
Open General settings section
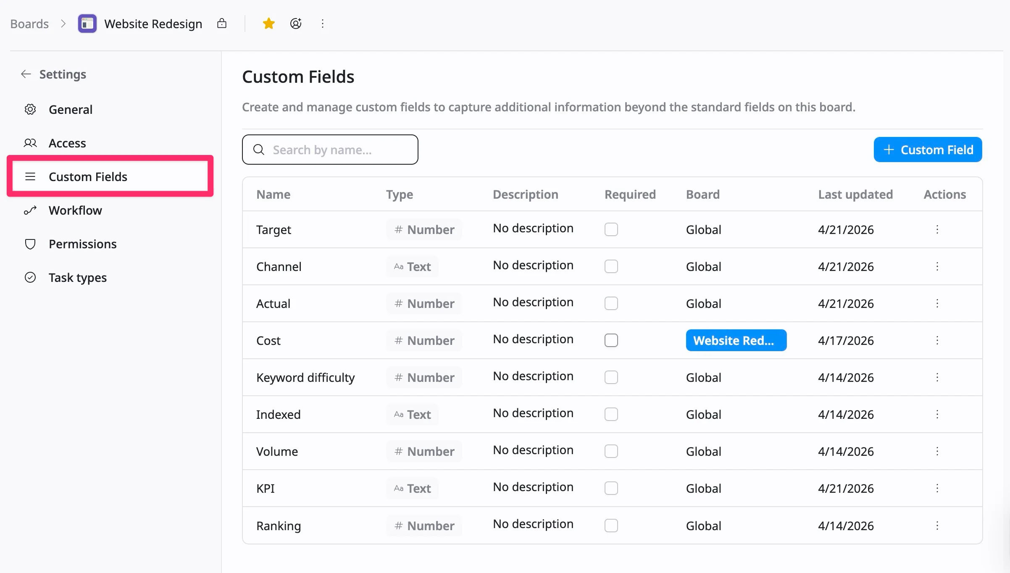coord(110,109)
